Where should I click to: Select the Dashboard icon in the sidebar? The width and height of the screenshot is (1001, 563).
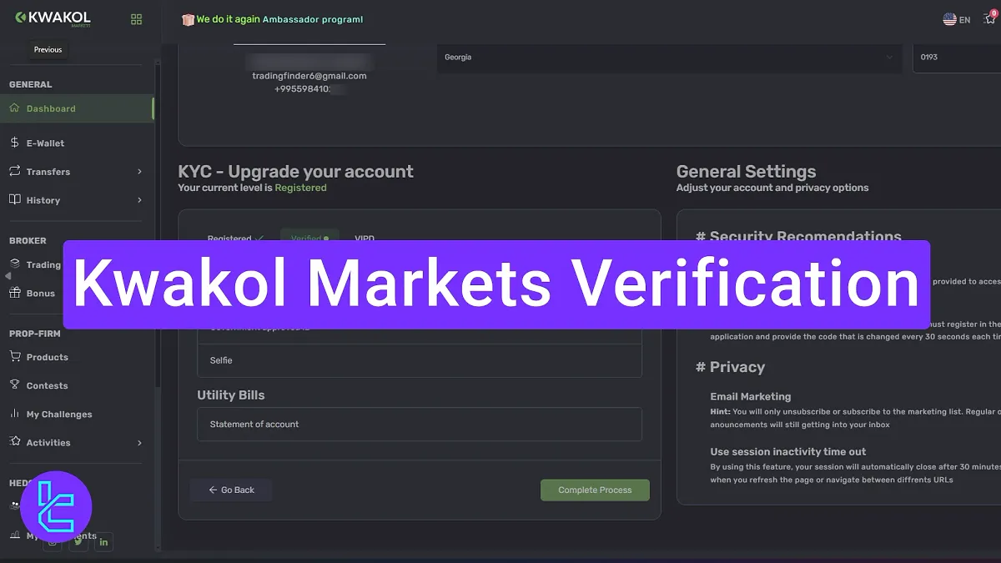click(14, 108)
